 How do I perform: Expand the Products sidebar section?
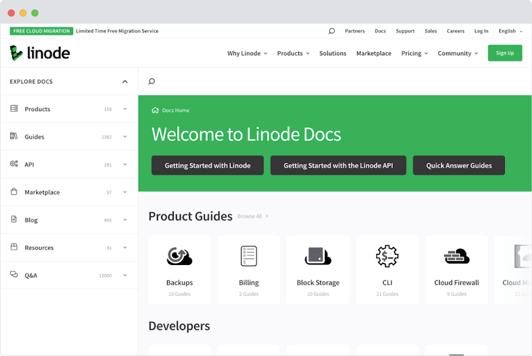[x=125, y=108]
